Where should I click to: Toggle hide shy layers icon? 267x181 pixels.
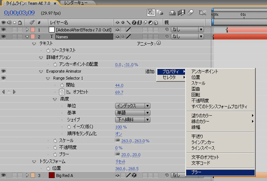point(172,13)
